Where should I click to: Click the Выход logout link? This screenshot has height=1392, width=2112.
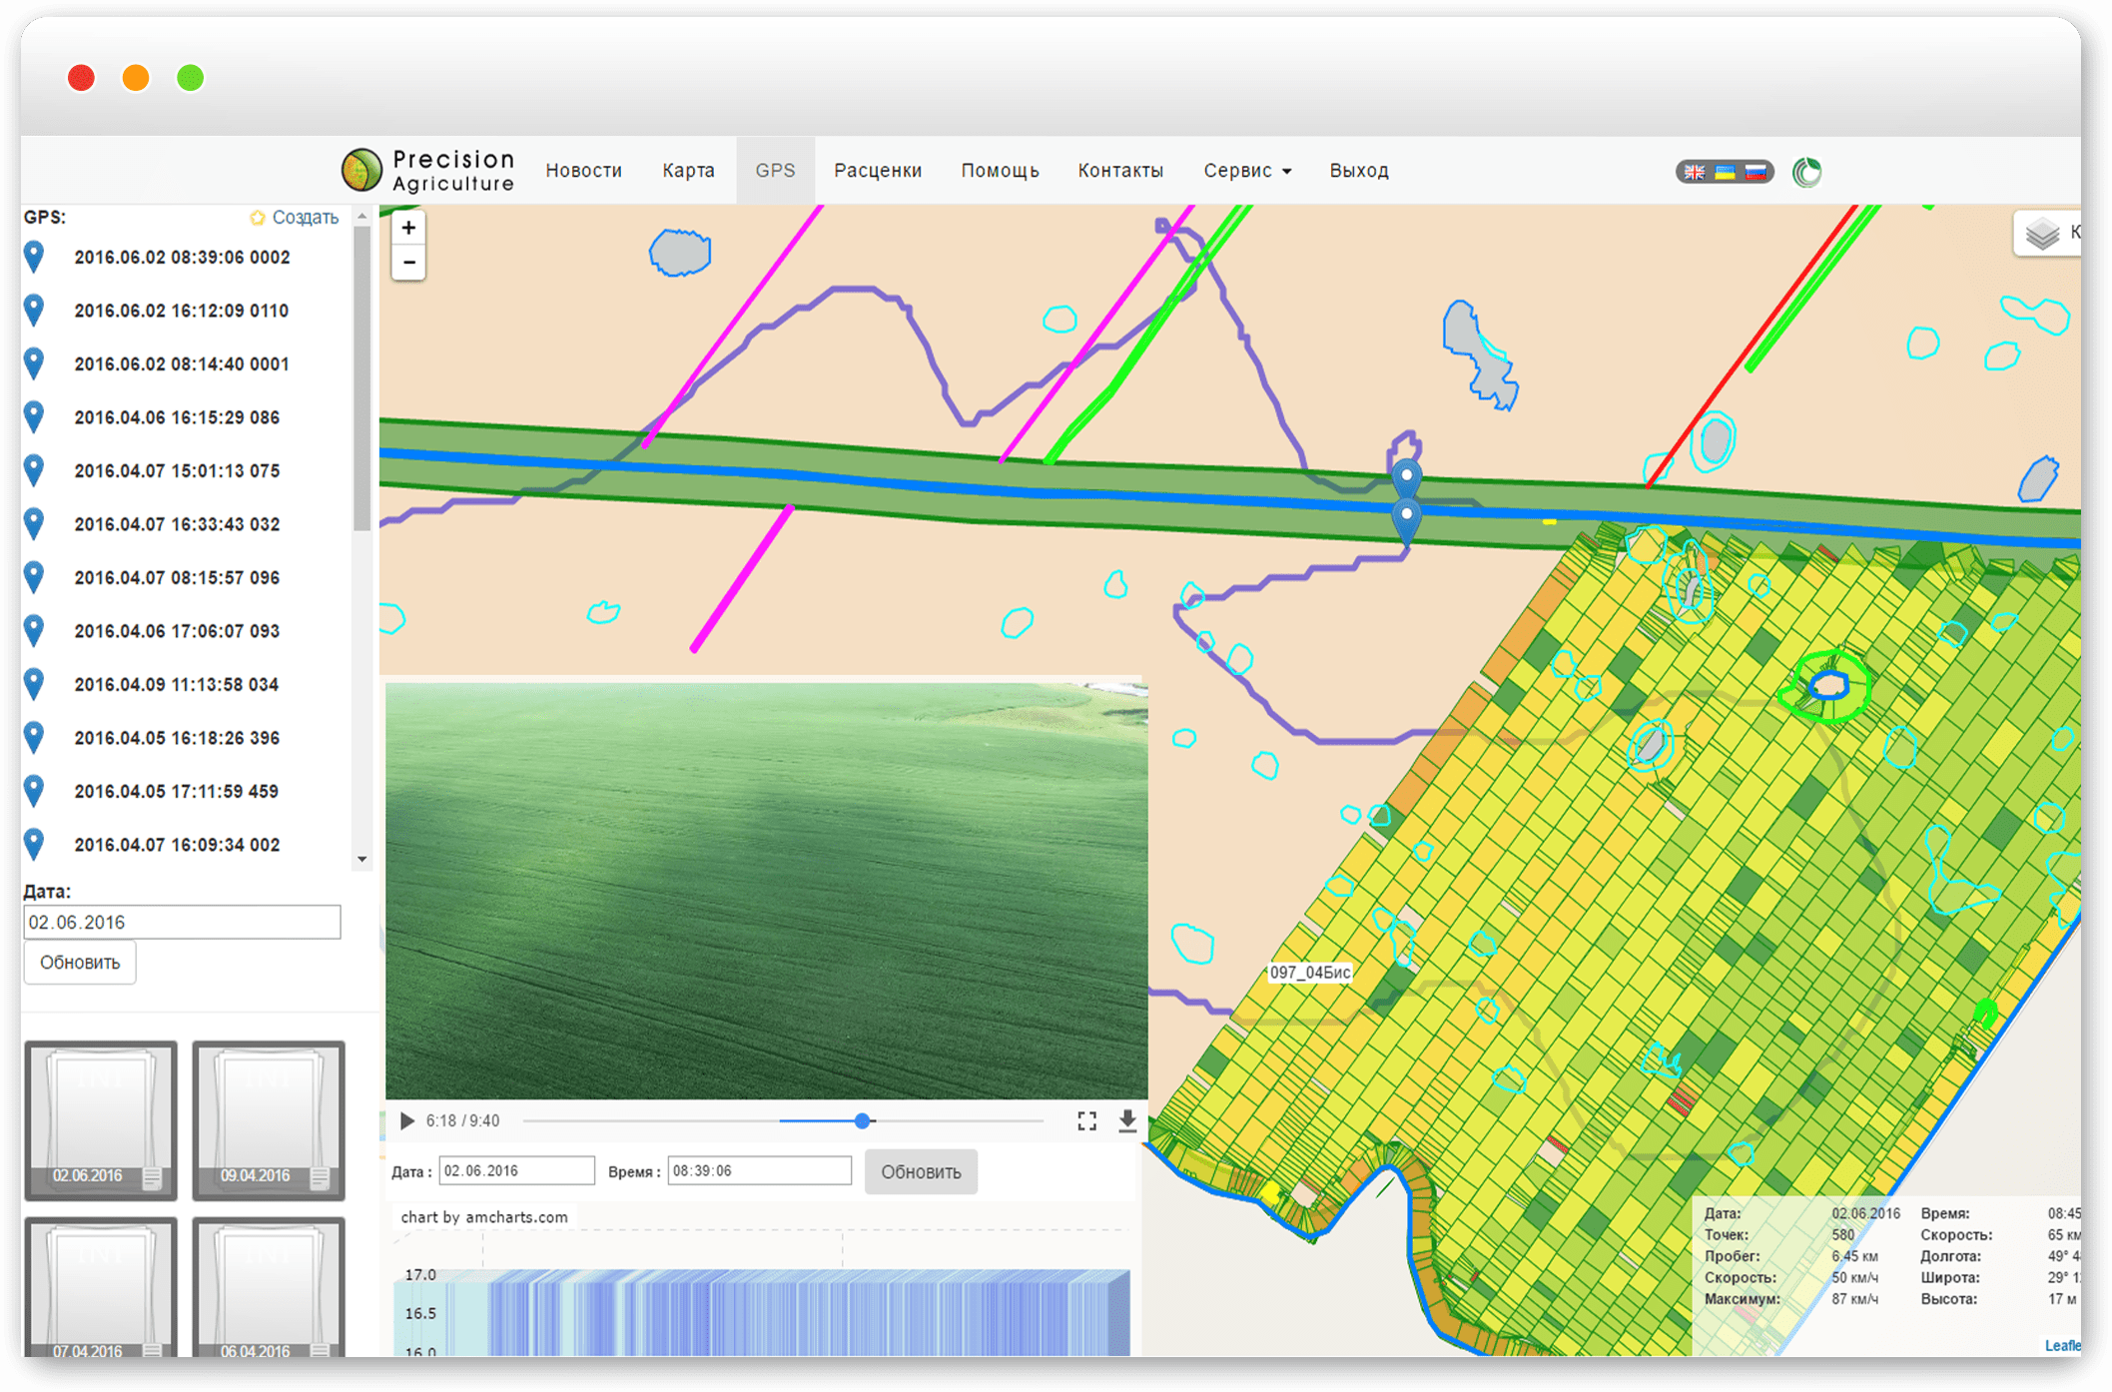[x=1359, y=171]
